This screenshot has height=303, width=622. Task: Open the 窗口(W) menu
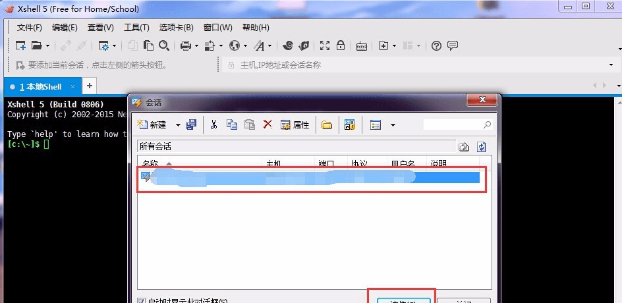pyautogui.click(x=218, y=28)
